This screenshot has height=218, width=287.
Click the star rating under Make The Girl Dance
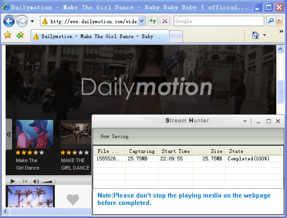point(30,152)
